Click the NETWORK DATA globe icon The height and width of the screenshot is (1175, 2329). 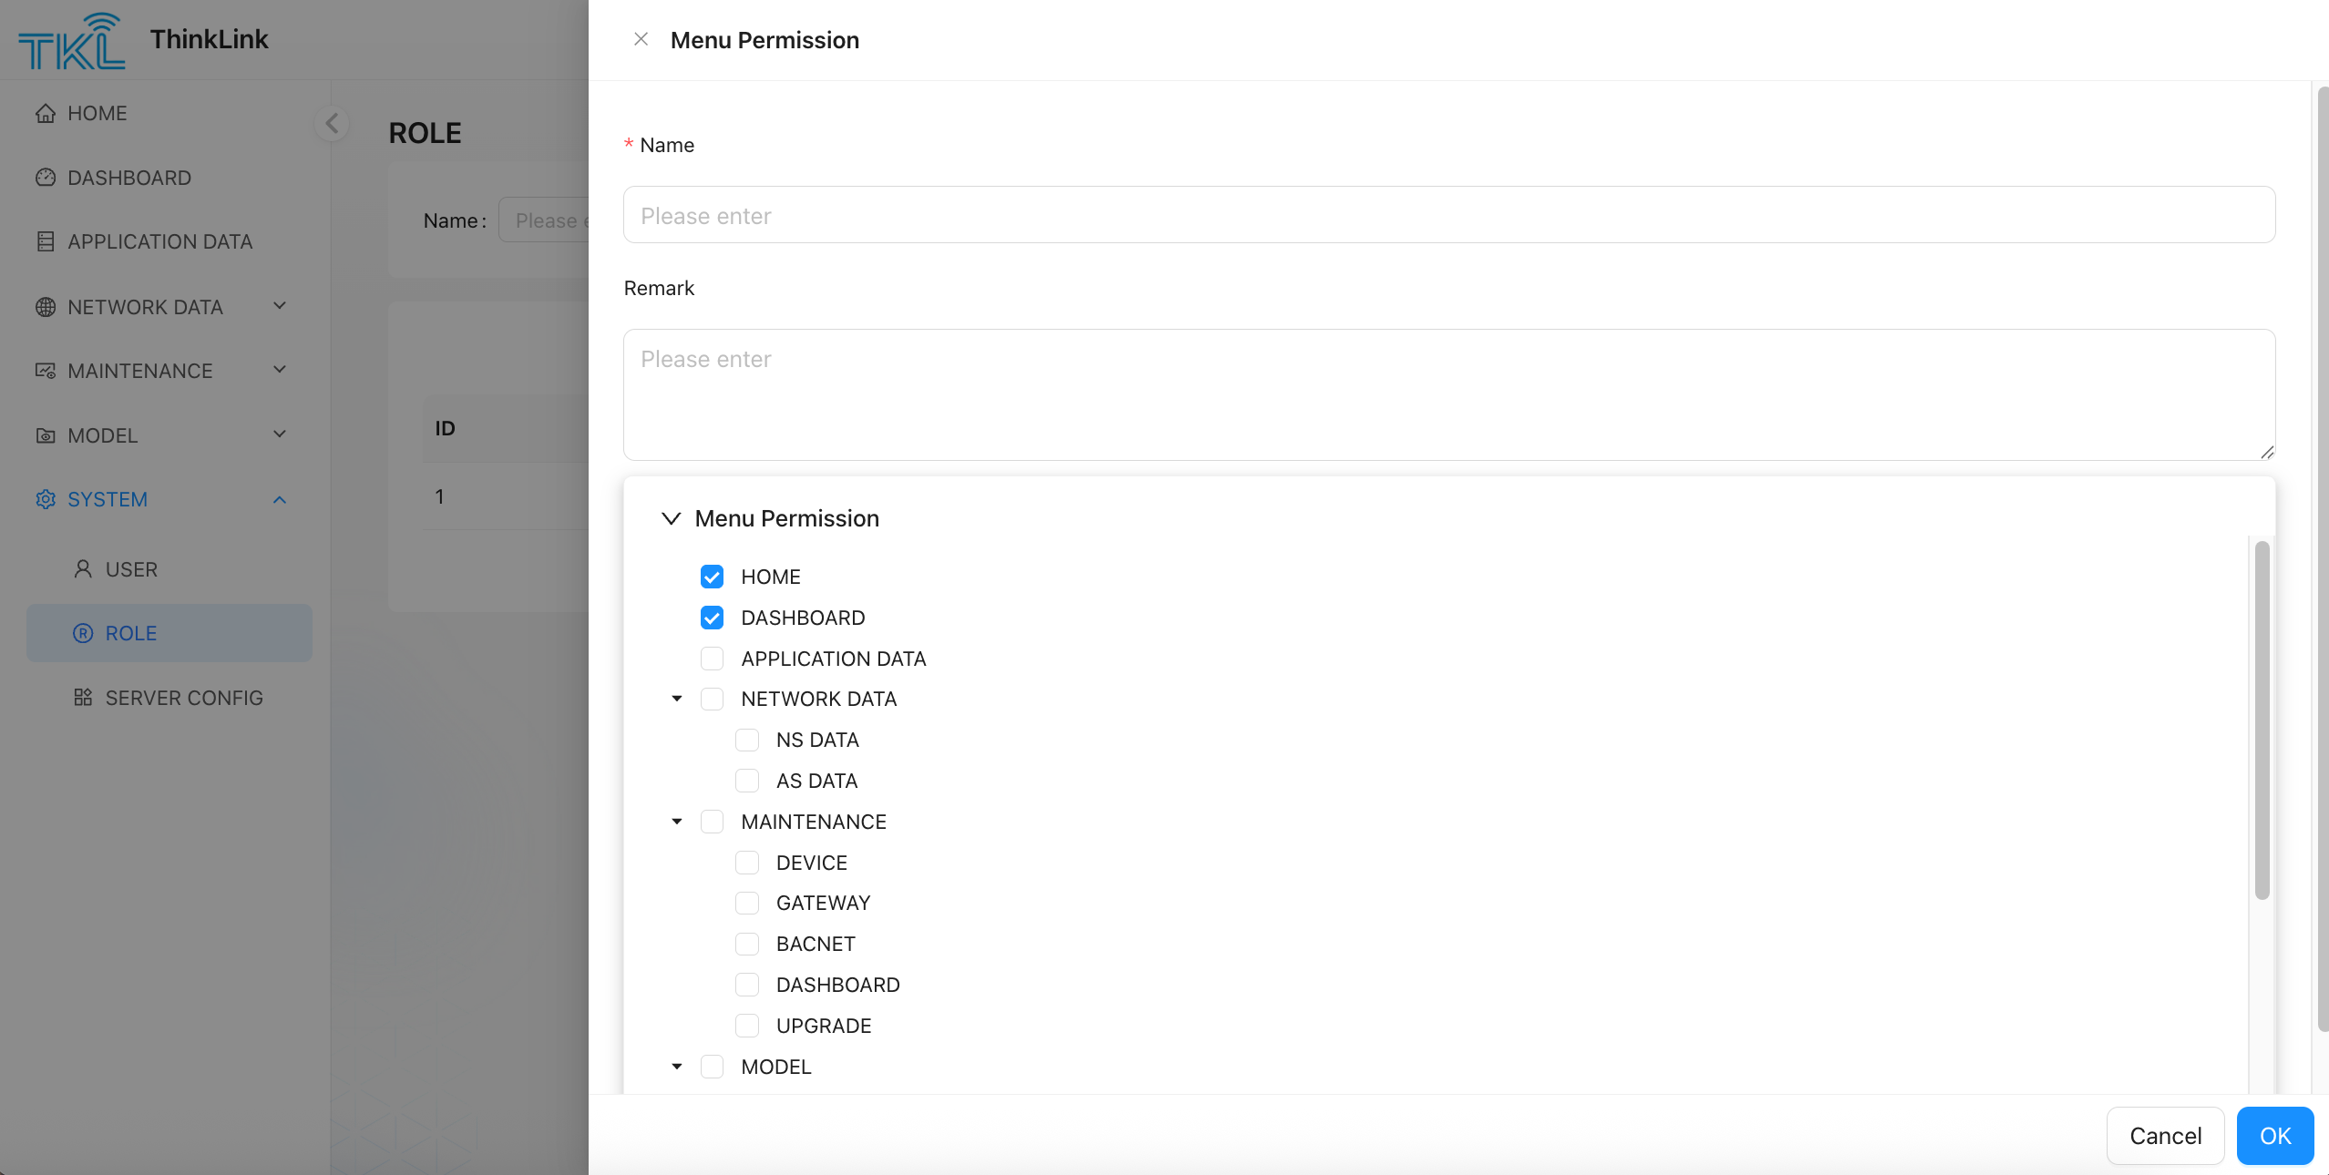tap(46, 307)
